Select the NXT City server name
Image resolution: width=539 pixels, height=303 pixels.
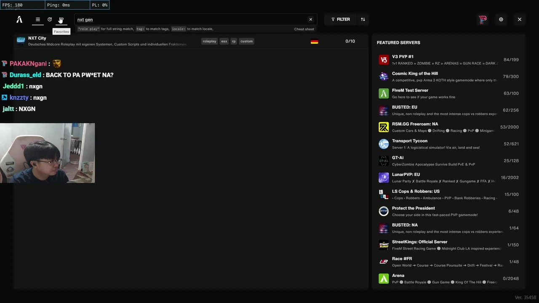click(37, 38)
